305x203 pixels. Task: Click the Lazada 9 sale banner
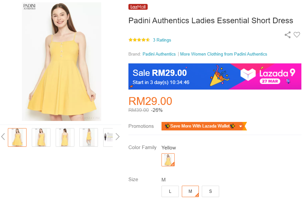point(215,76)
